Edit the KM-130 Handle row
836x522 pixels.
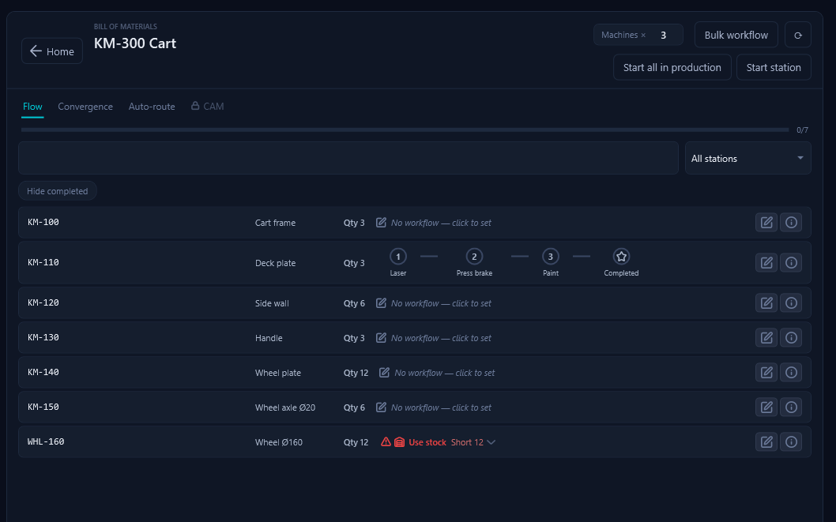click(766, 338)
